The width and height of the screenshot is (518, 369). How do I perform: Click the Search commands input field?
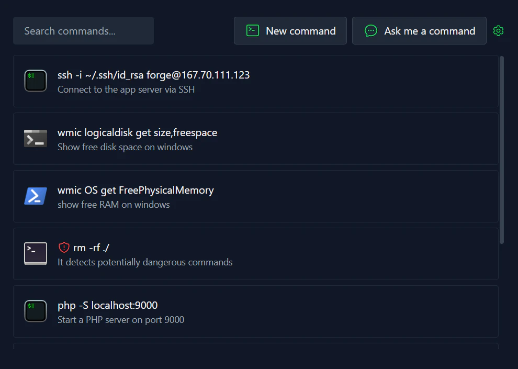point(83,30)
